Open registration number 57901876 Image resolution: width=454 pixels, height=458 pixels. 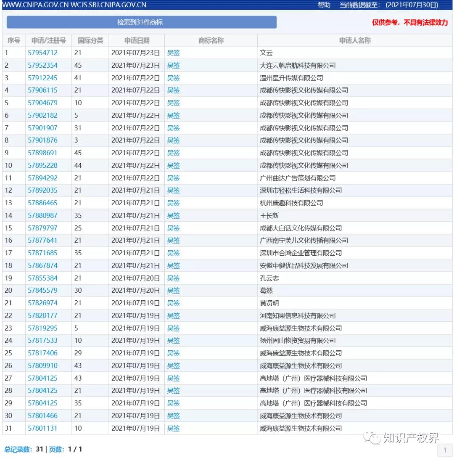coord(42,140)
